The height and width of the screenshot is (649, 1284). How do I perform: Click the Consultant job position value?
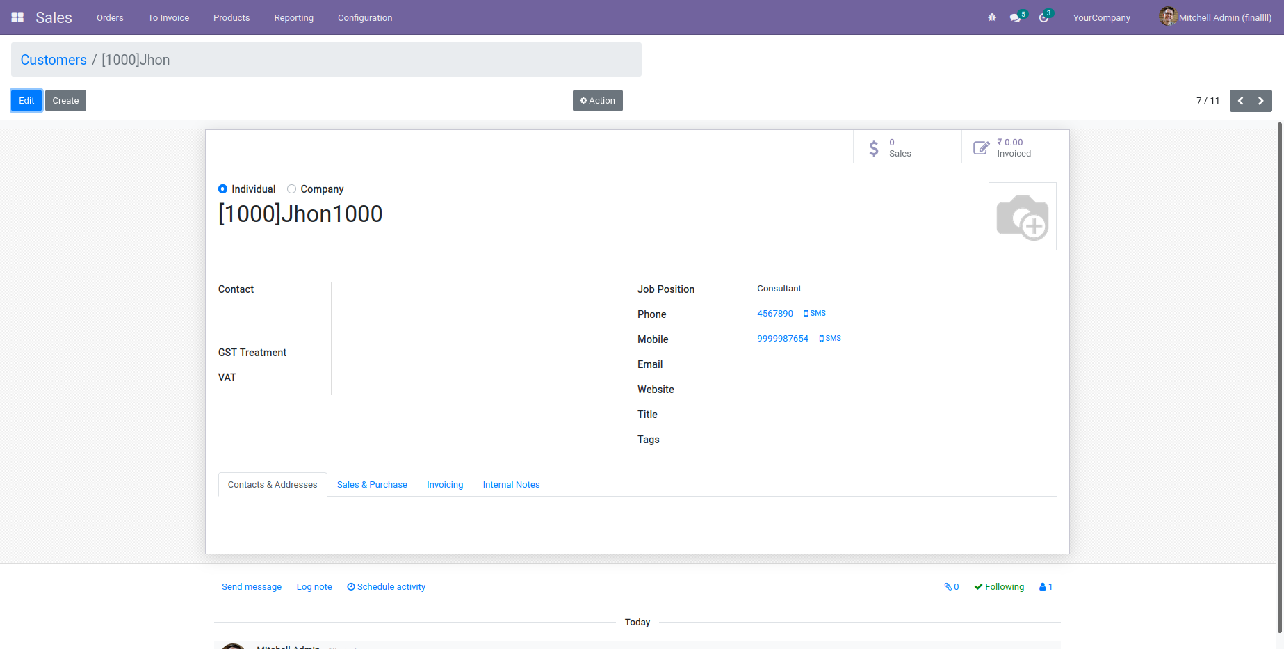pyautogui.click(x=779, y=289)
